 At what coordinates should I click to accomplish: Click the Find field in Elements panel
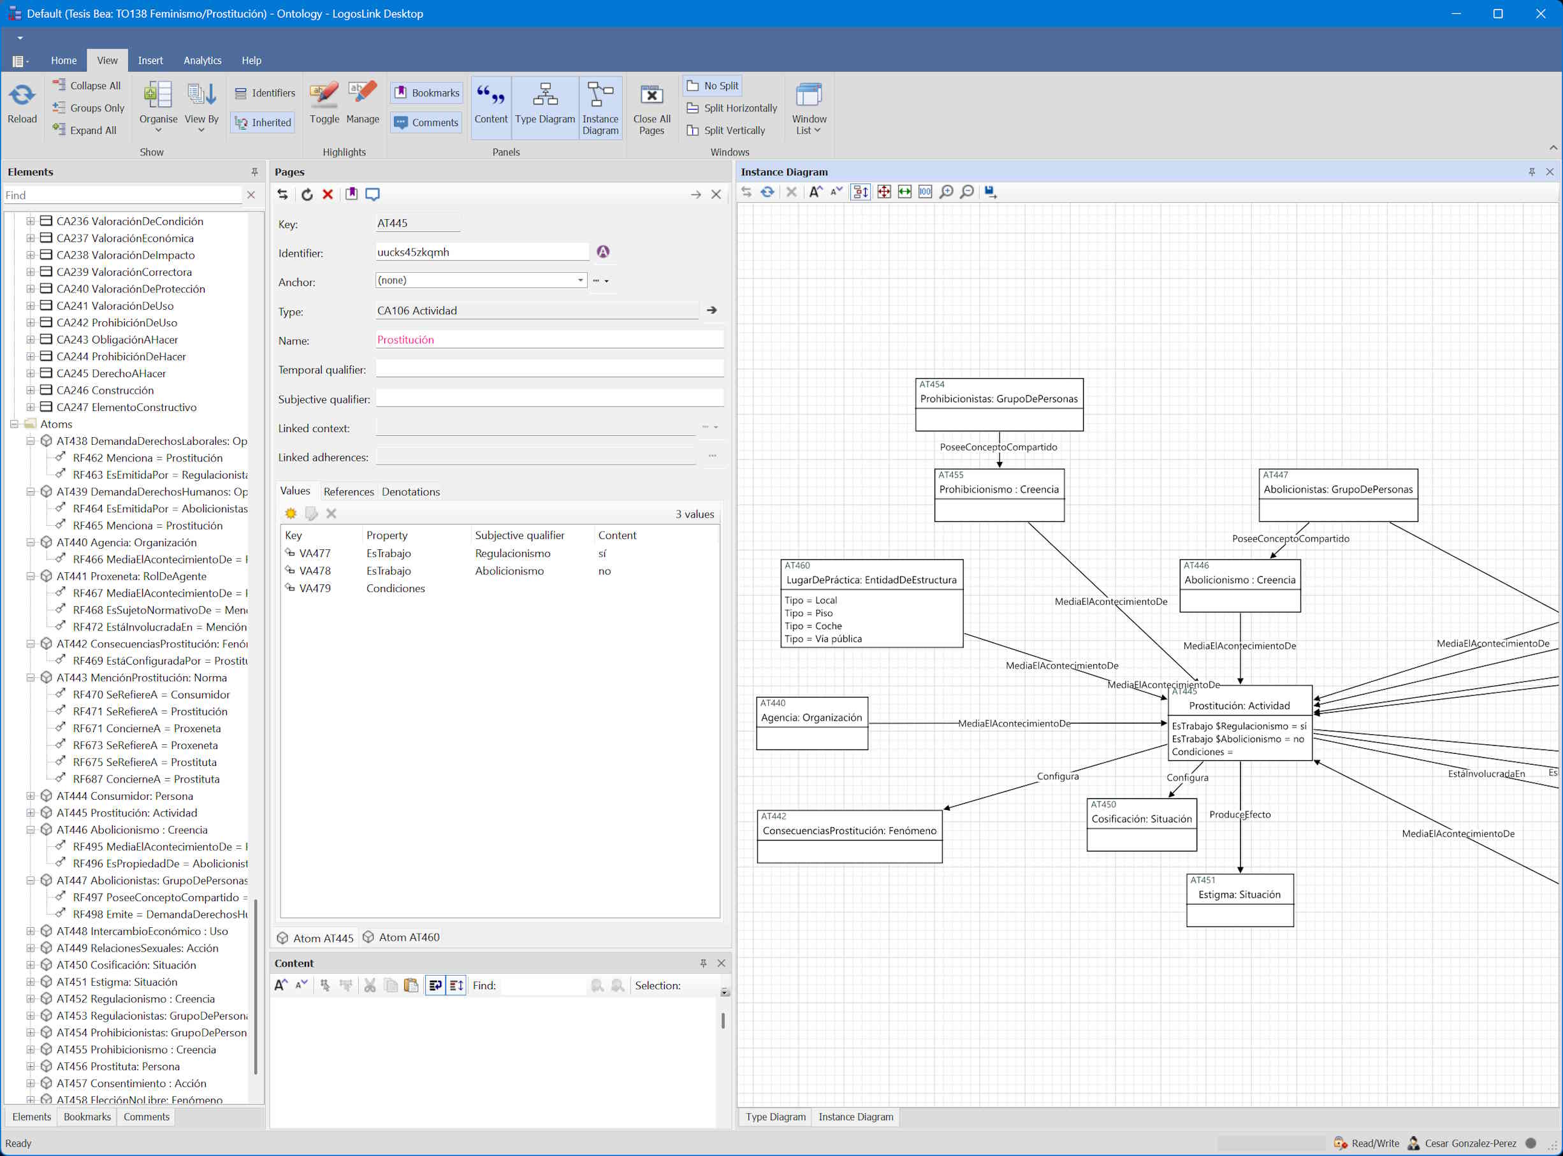coord(122,195)
